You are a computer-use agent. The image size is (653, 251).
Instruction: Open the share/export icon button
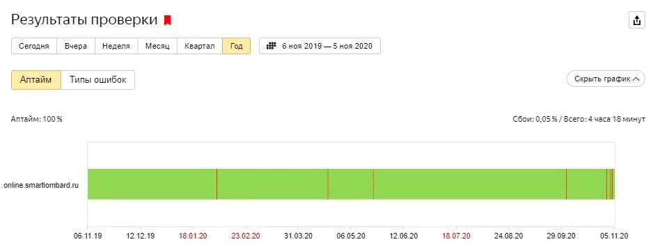636,20
